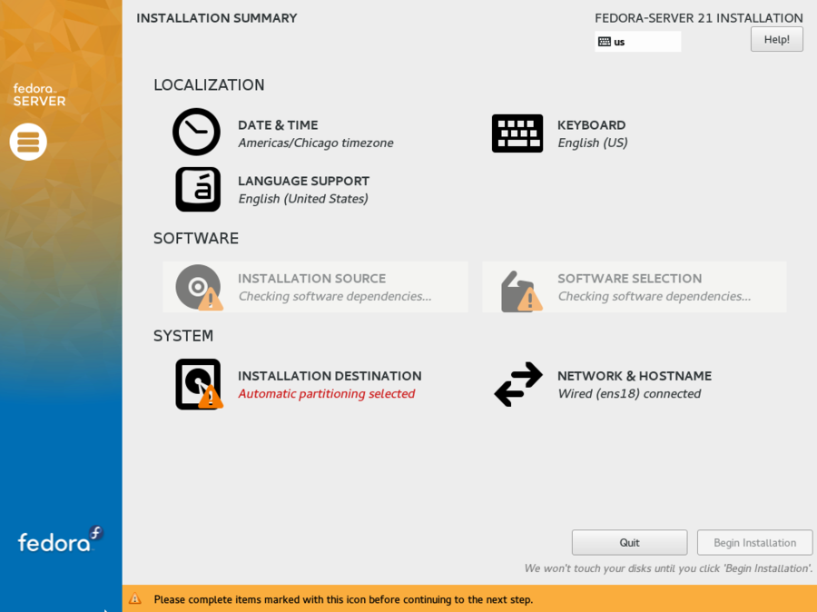Open 'Wired (ens18) connected' network entry
This screenshot has height=612, width=817.
point(629,394)
